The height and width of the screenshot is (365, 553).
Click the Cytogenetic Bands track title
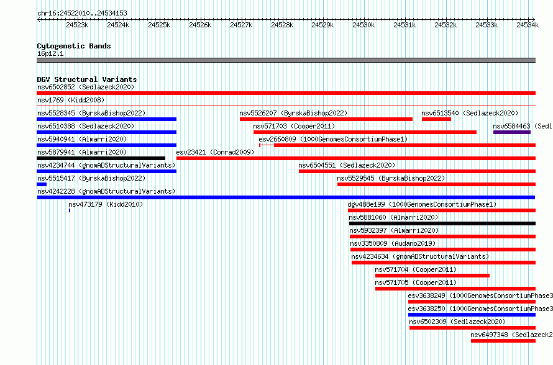[74, 46]
